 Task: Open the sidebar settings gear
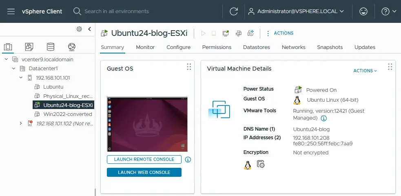[79, 29]
